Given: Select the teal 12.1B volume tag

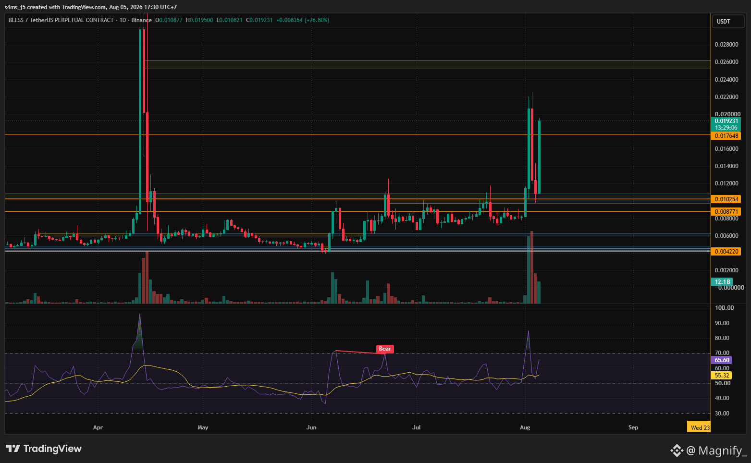Looking at the screenshot, I should pyautogui.click(x=722, y=282).
